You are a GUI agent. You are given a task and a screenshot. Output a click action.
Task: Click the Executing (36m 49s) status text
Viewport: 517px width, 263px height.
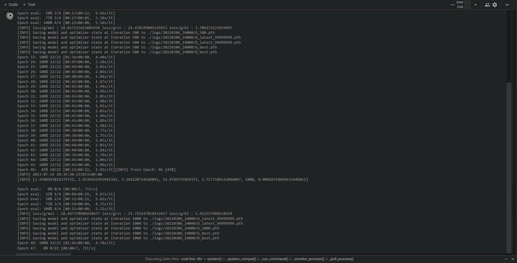coord(162,259)
